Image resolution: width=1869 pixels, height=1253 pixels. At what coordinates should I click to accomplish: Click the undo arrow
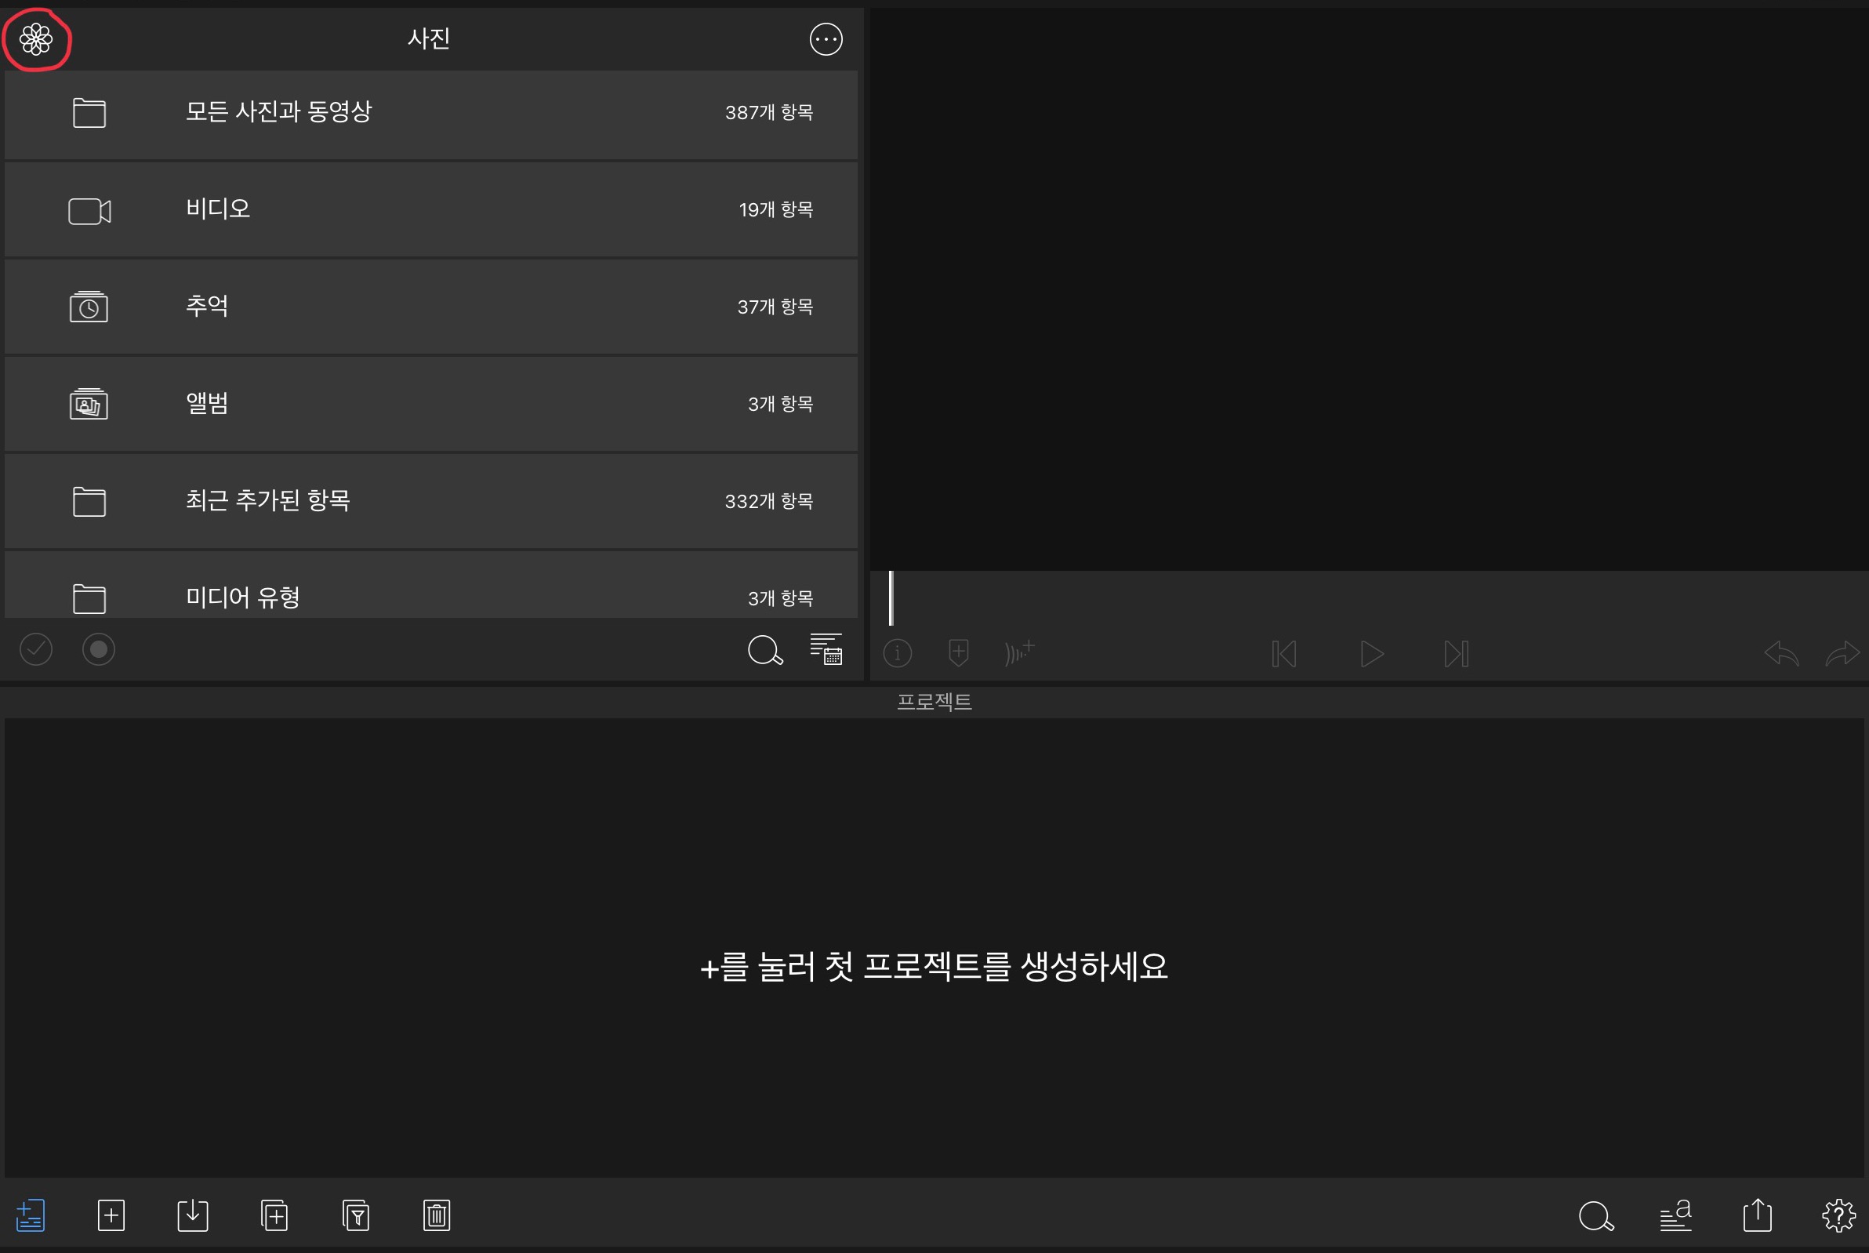[x=1781, y=654]
